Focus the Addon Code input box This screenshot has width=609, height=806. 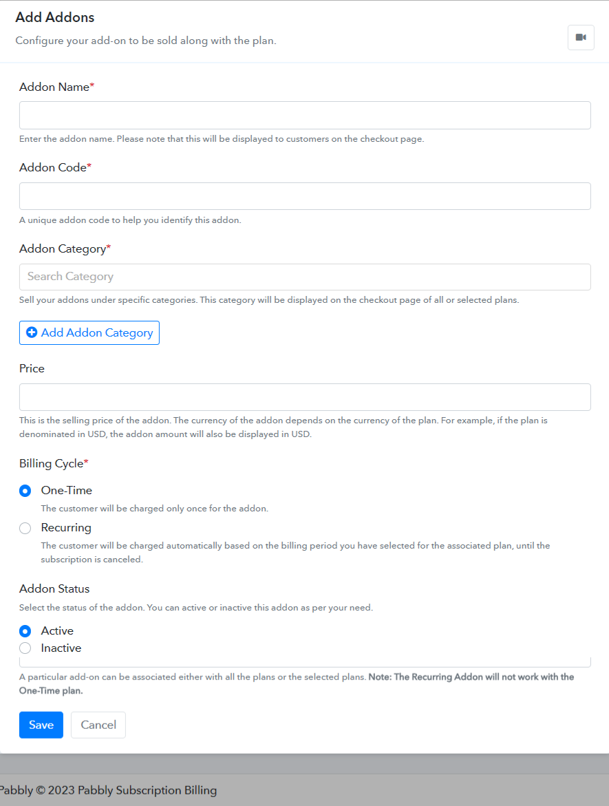[305, 196]
